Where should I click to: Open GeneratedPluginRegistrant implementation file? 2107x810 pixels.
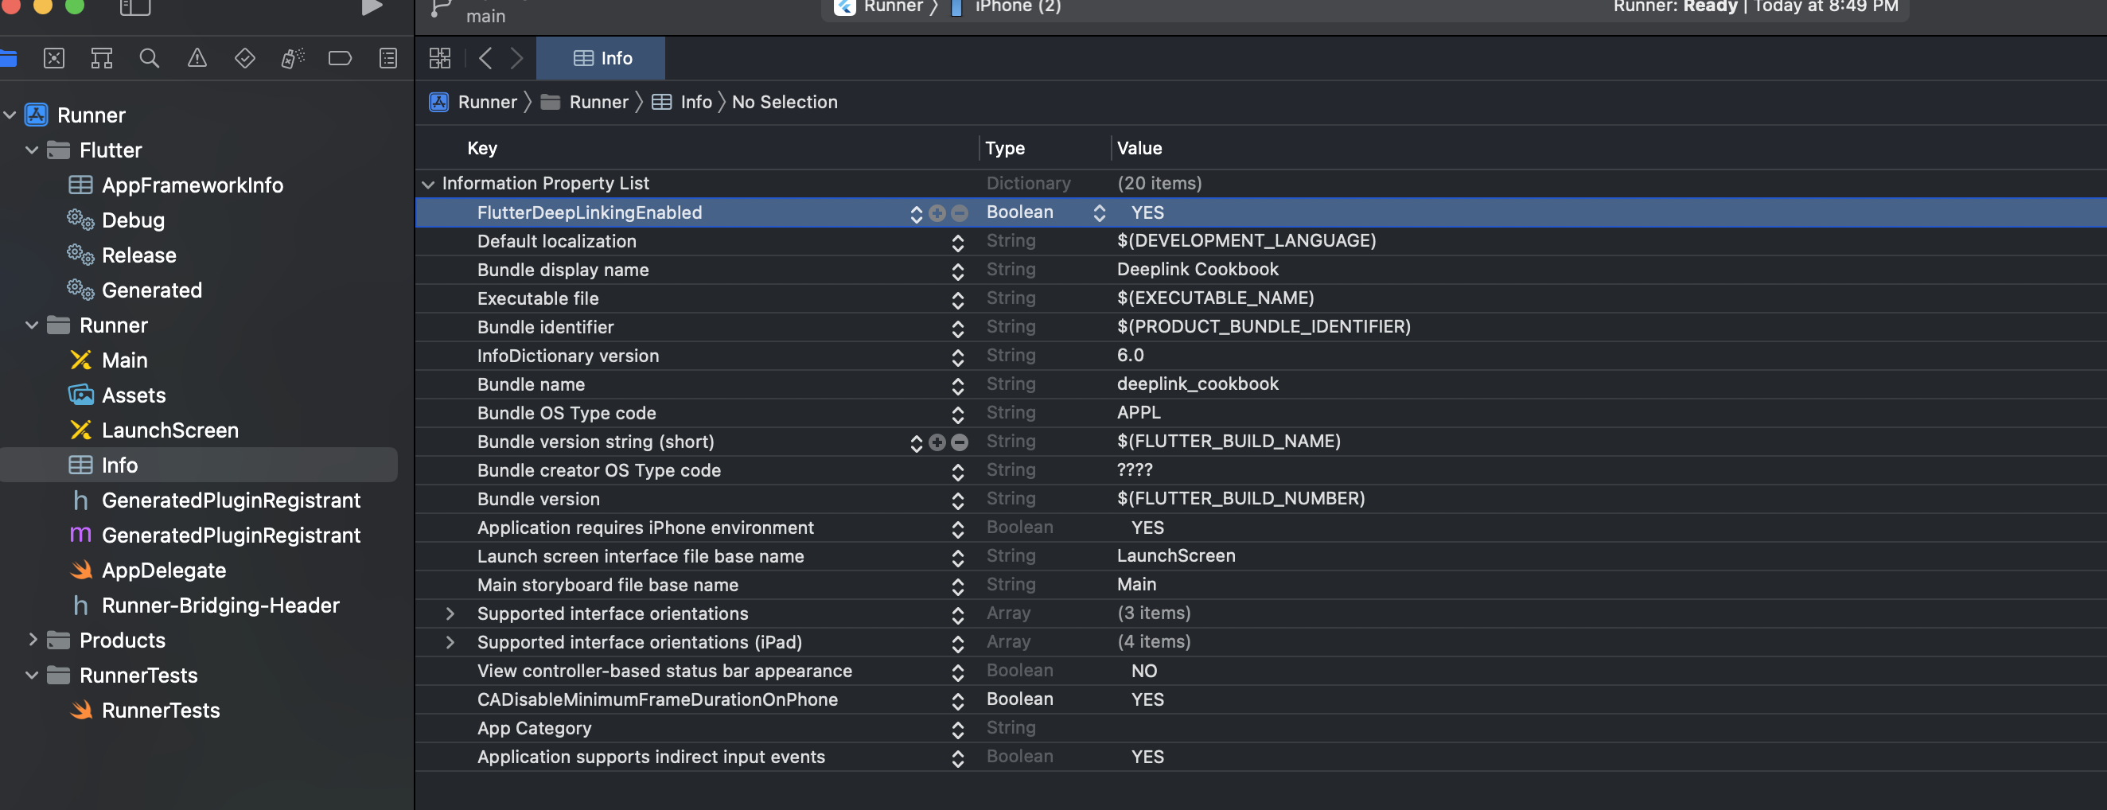pos(215,536)
